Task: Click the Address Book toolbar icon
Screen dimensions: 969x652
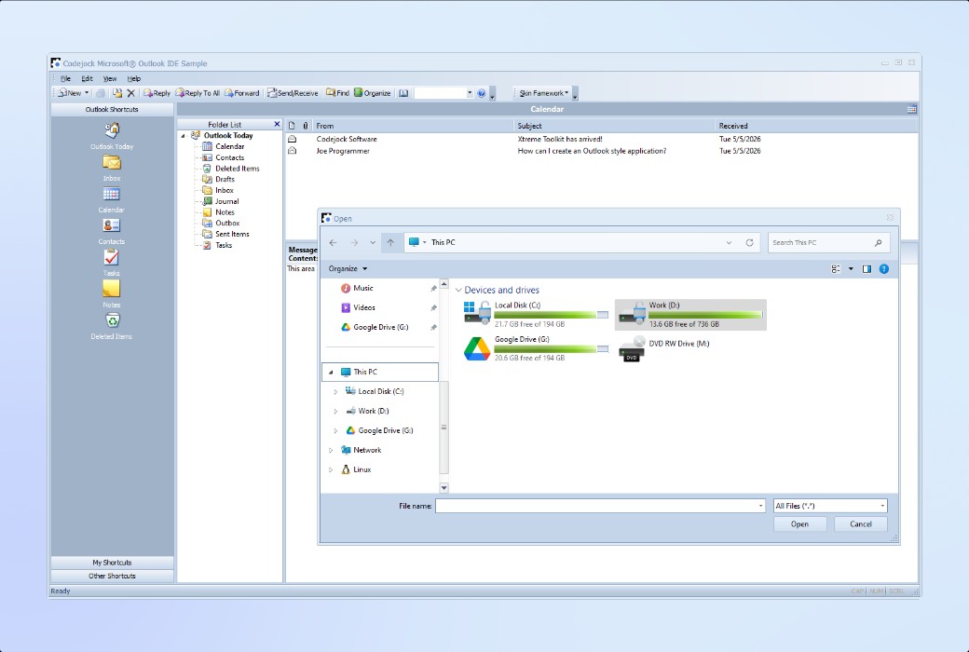Action: pyautogui.click(x=403, y=93)
